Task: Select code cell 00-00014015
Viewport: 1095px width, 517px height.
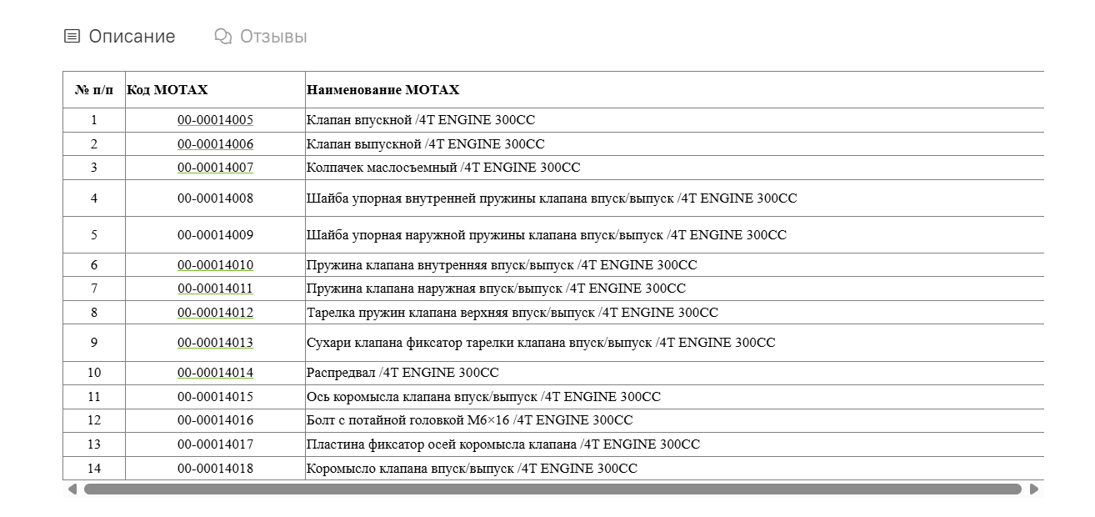Action: pyautogui.click(x=215, y=397)
